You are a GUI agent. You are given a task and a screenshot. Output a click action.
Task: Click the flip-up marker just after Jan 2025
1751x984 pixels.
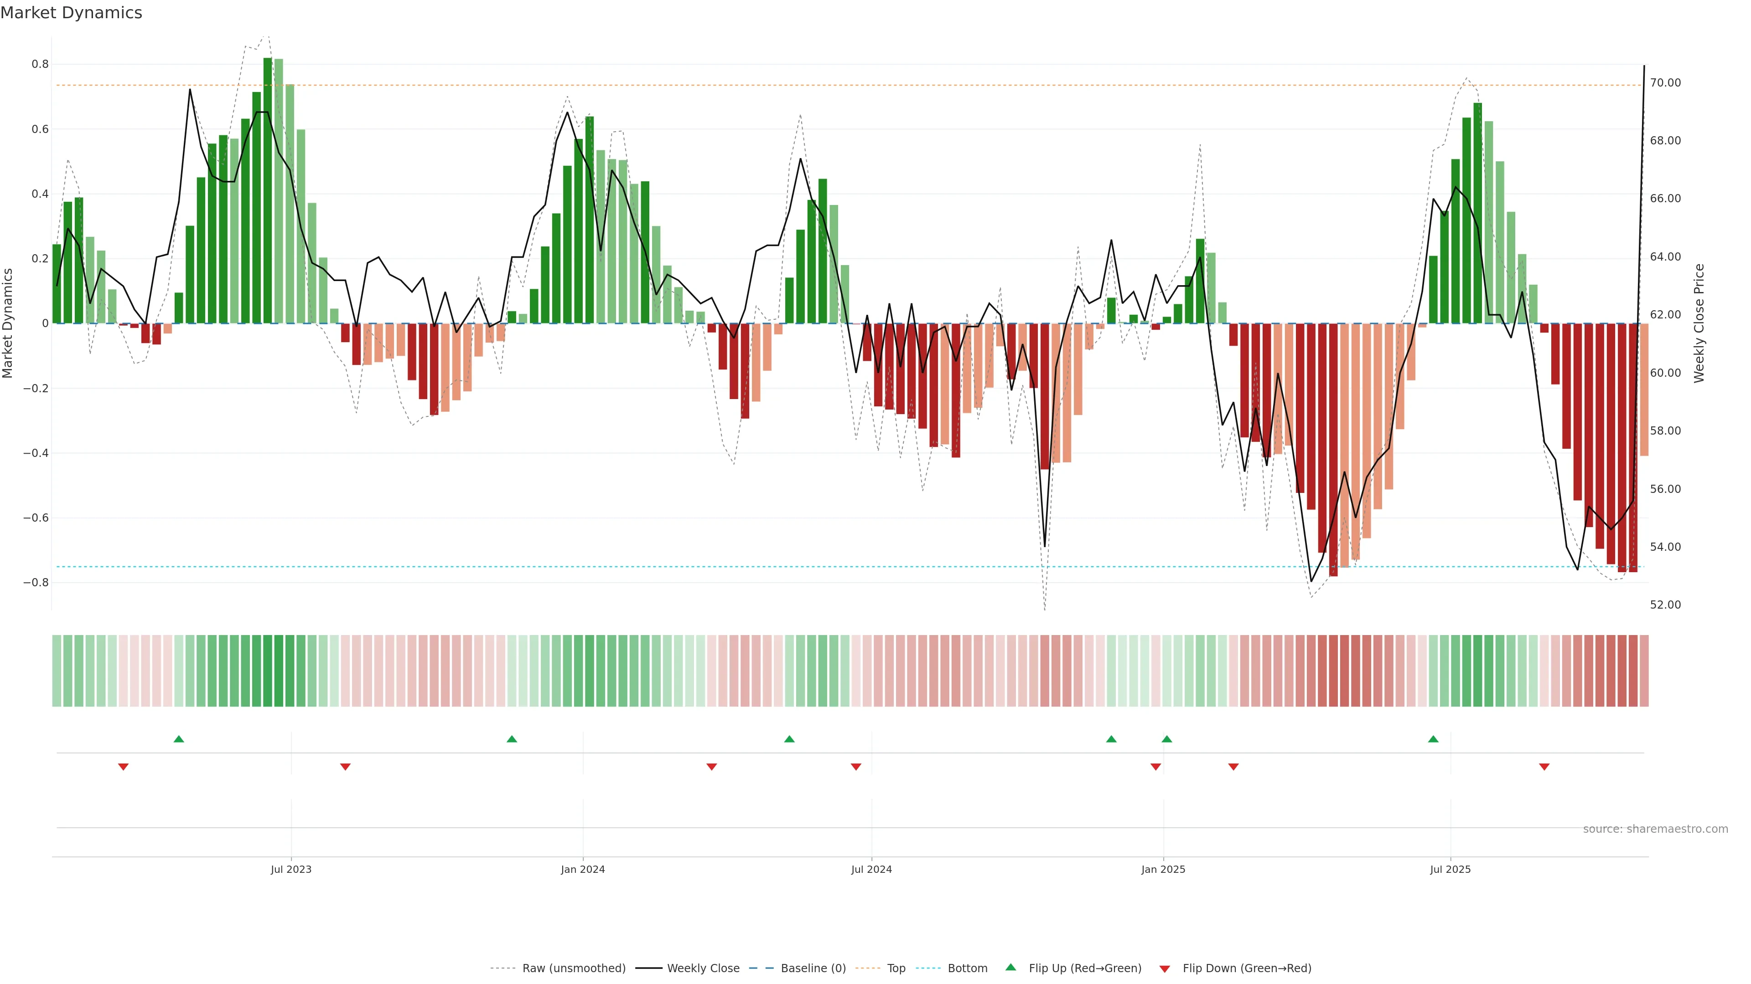(x=1166, y=739)
